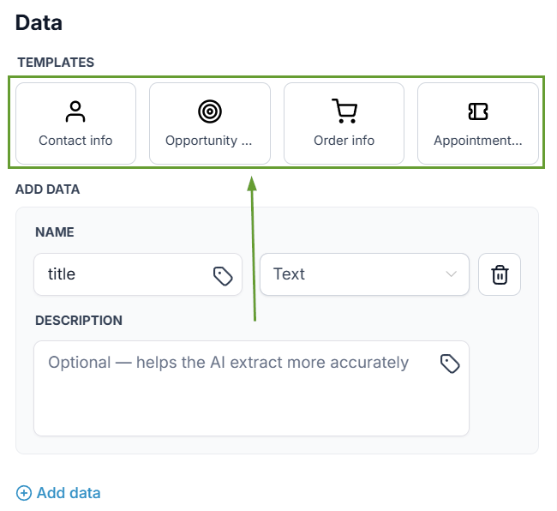Click the Add data link

pos(58,493)
